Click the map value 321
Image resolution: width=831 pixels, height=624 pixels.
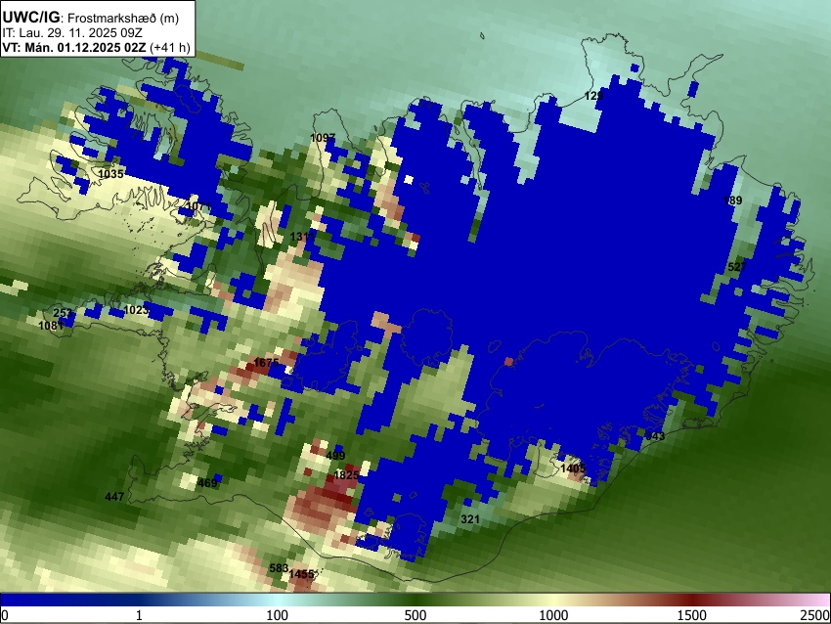pos(470,519)
